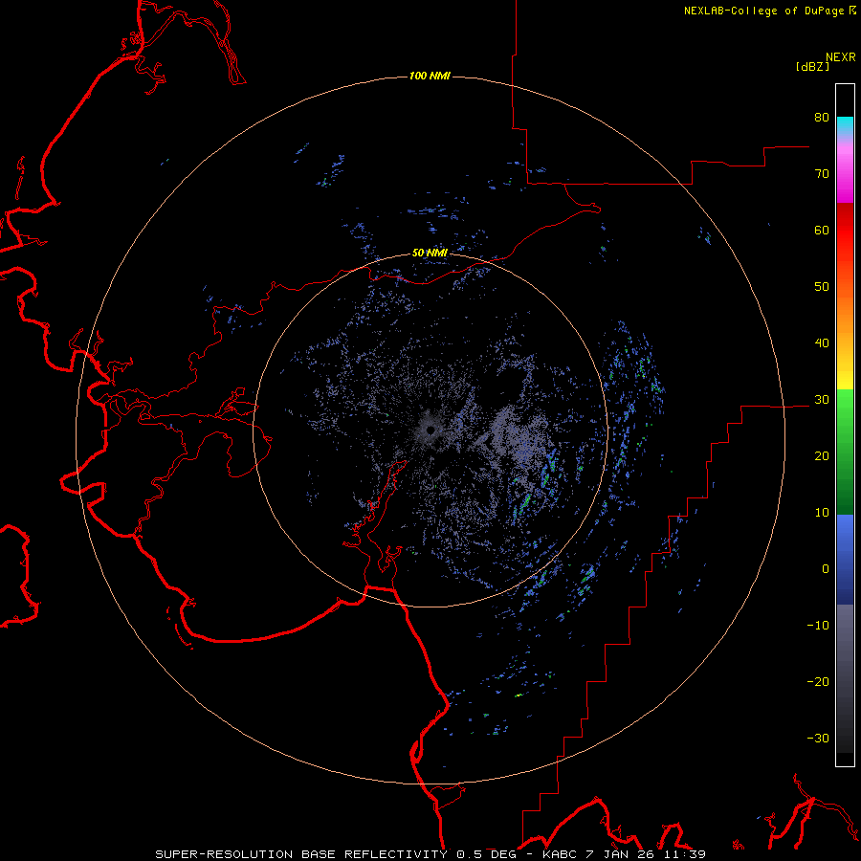
Task: Click the 20 dBZ scale value
Action: click(822, 456)
